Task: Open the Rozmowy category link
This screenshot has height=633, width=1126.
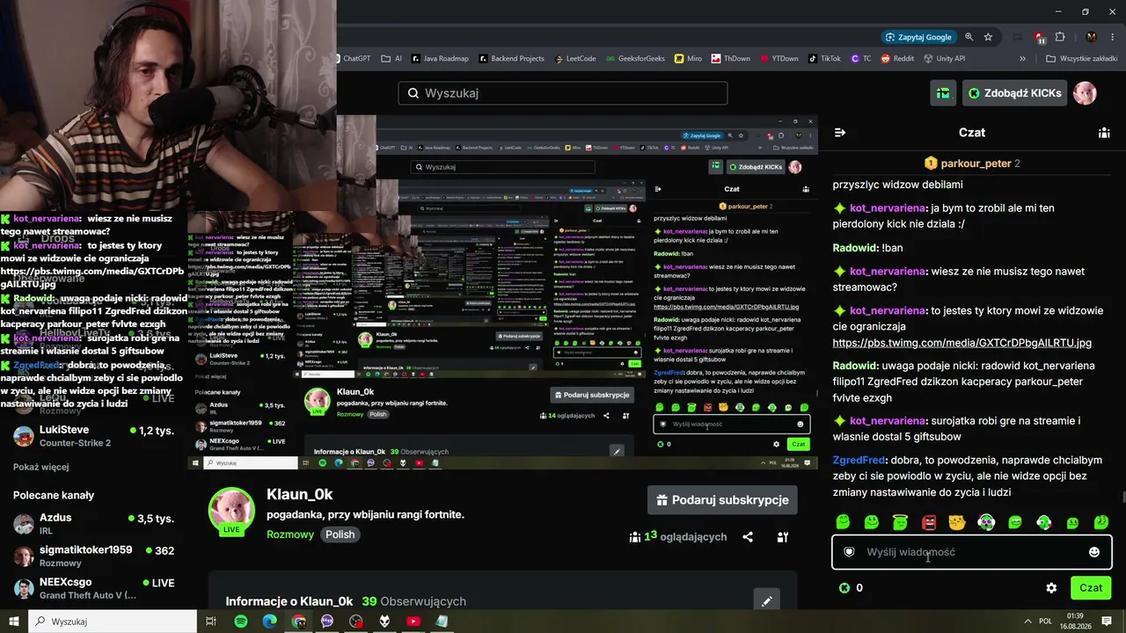Action: point(290,535)
